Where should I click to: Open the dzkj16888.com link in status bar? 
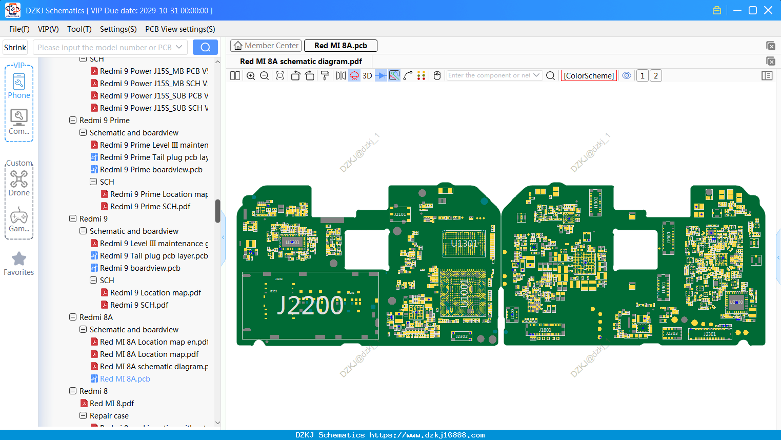(427, 435)
